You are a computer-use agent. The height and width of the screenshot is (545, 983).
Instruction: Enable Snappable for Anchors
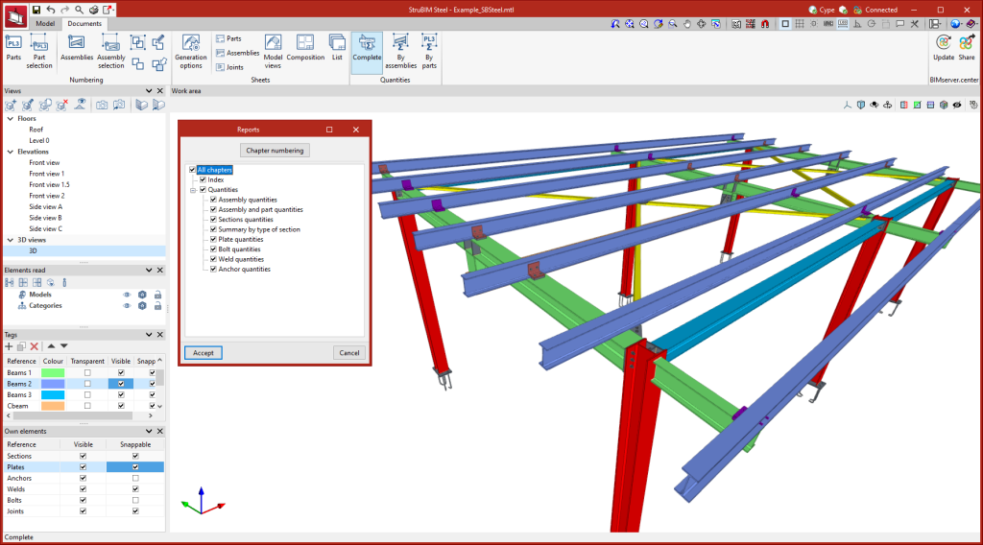[x=134, y=478]
